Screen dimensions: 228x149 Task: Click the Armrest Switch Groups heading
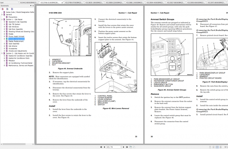[x=162, y=19]
